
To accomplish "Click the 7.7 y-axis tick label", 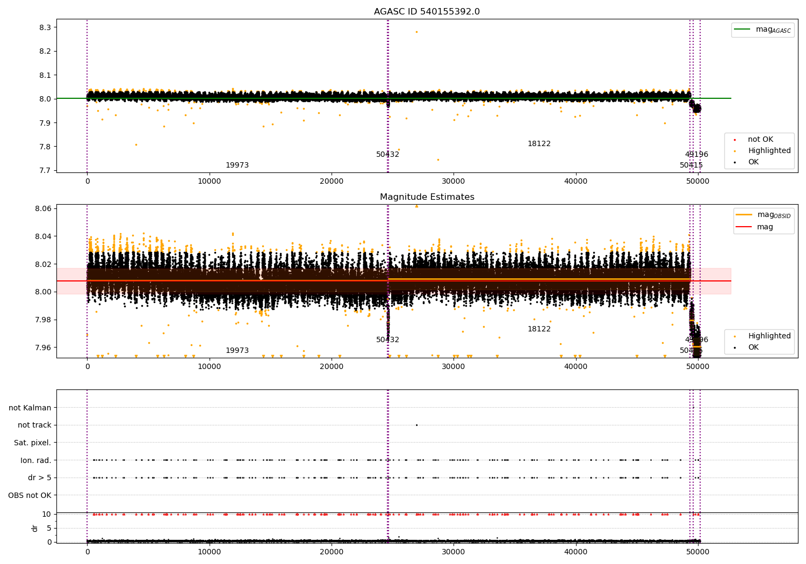I will 45,171.
